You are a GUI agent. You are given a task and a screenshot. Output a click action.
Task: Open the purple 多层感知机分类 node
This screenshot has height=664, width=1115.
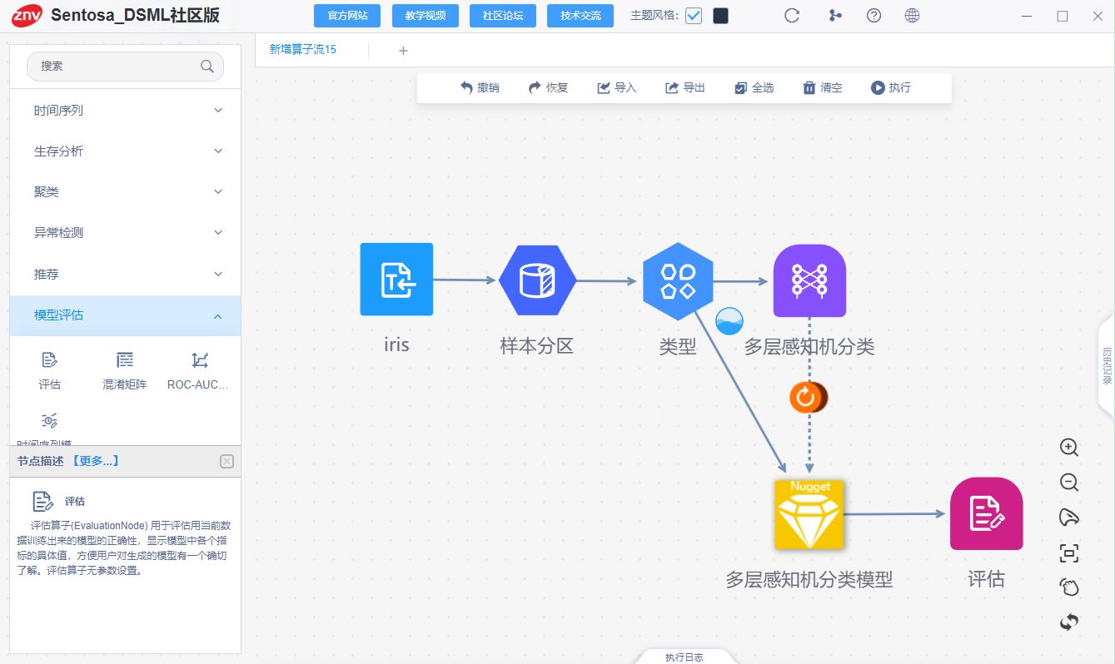(809, 280)
